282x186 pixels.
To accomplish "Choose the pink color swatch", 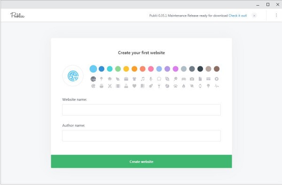I will [151, 69].
